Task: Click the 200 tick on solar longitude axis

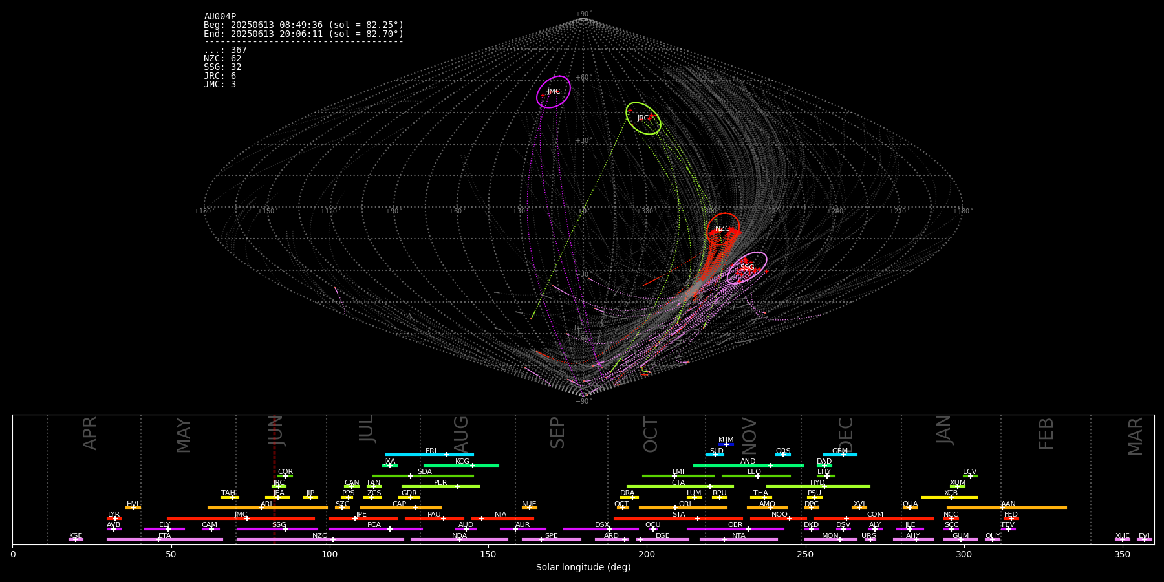Action: click(x=647, y=555)
